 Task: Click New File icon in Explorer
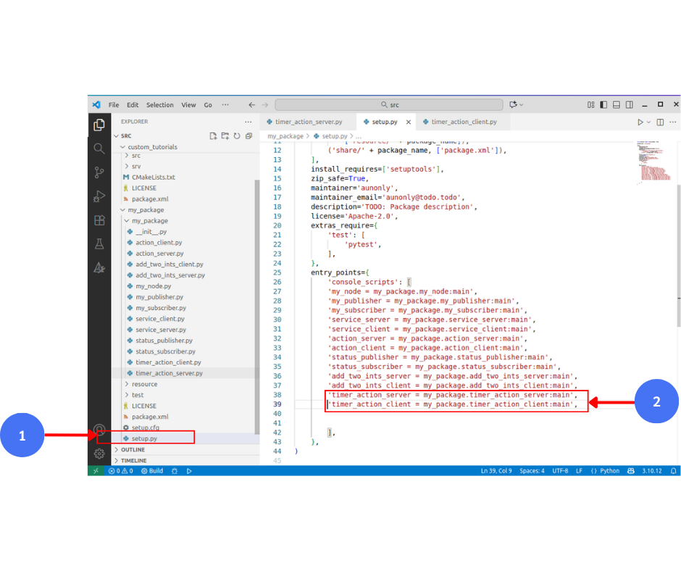(213, 136)
